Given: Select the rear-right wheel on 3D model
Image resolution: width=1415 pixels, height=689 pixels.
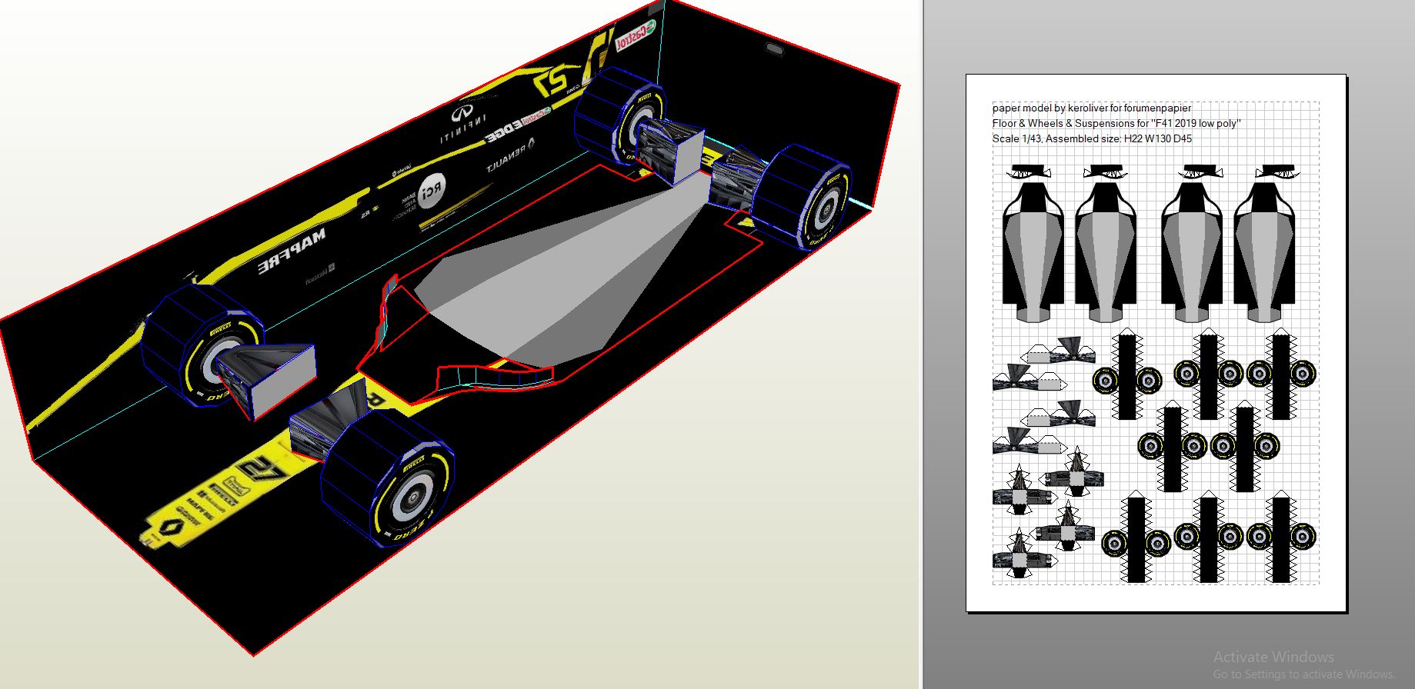Looking at the screenshot, I should [803, 198].
